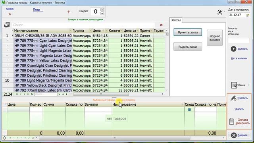Expand the products grid column chooser at its top-left corner
Screen dimensions: 254x143
point(12,30)
